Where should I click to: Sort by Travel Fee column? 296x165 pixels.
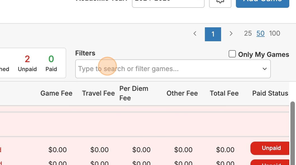point(98,93)
